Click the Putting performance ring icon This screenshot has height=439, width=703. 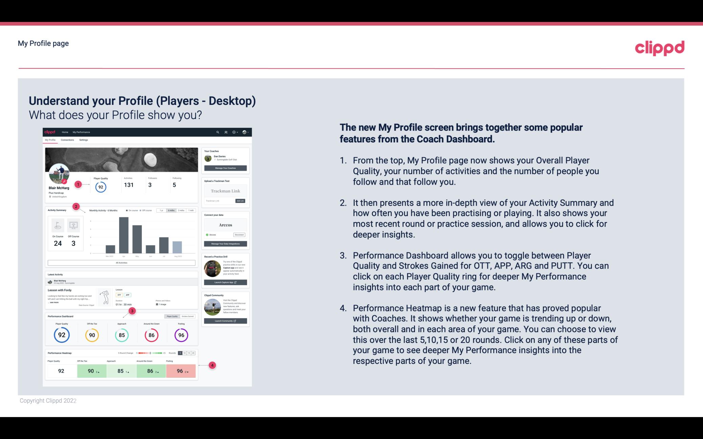pos(181,334)
